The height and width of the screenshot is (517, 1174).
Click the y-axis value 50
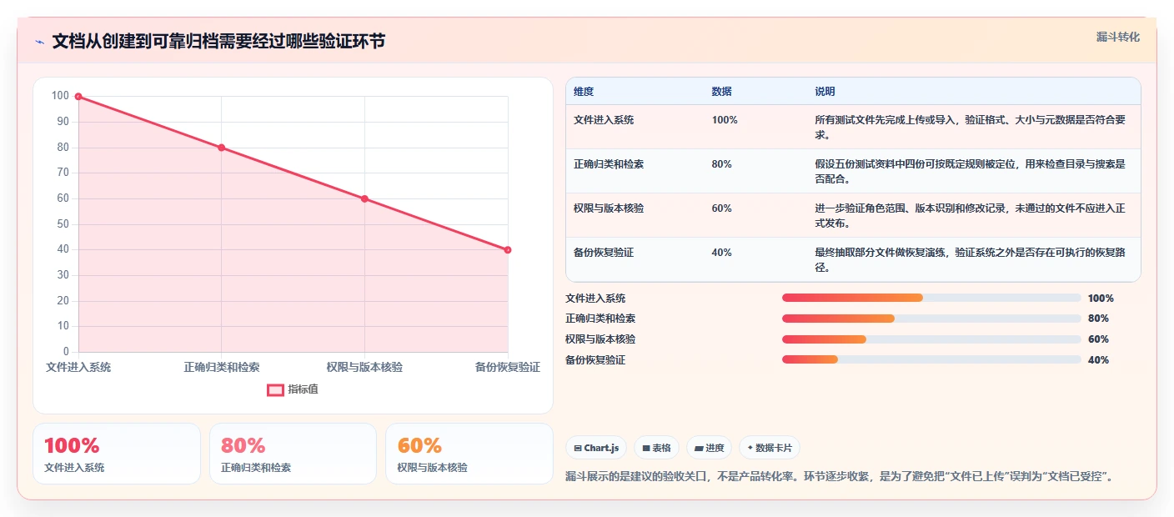(x=63, y=224)
